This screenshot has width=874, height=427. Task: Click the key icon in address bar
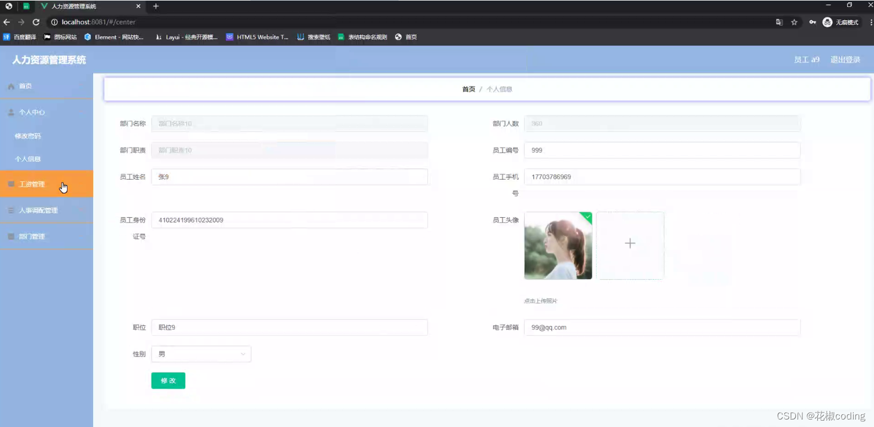tap(813, 22)
